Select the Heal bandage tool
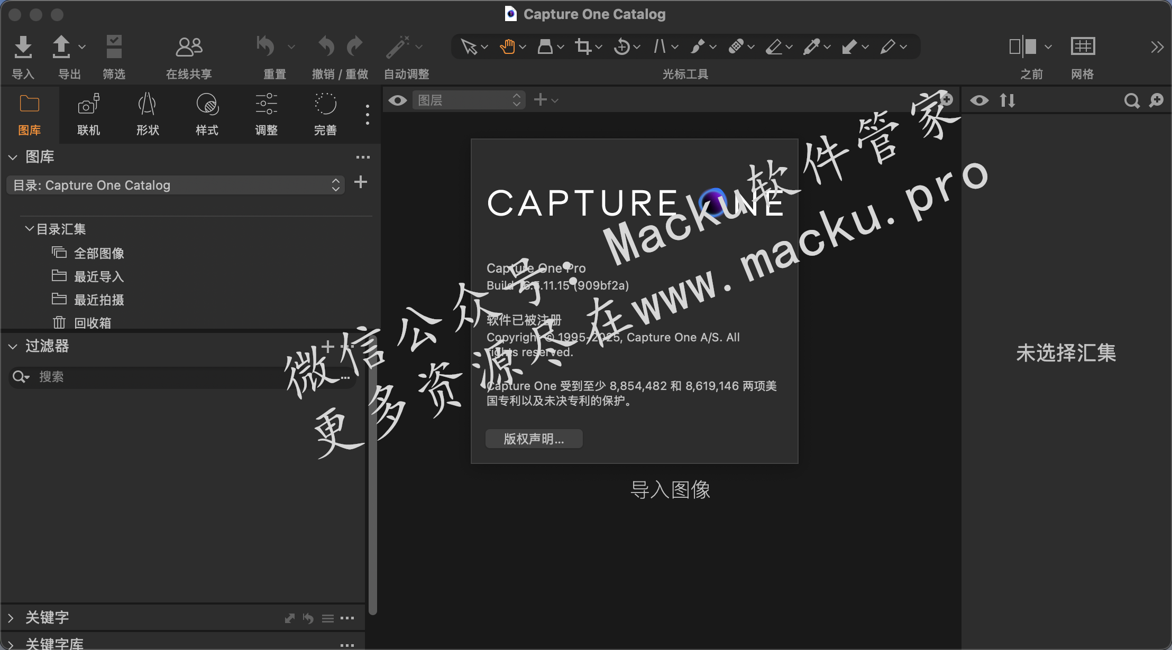Screen dimensions: 1172x650 pyautogui.click(x=736, y=47)
